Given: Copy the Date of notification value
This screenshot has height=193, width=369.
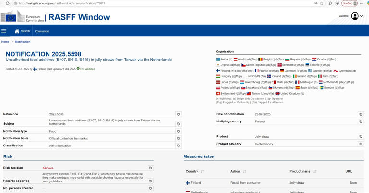Looking at the screenshot, I should pos(361,115).
